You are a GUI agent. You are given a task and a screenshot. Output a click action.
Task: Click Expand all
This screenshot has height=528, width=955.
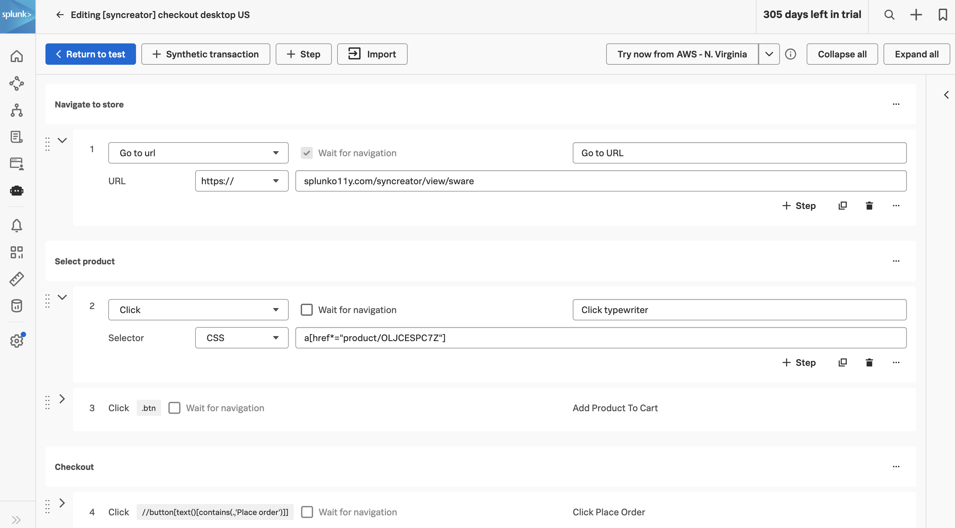tap(917, 54)
